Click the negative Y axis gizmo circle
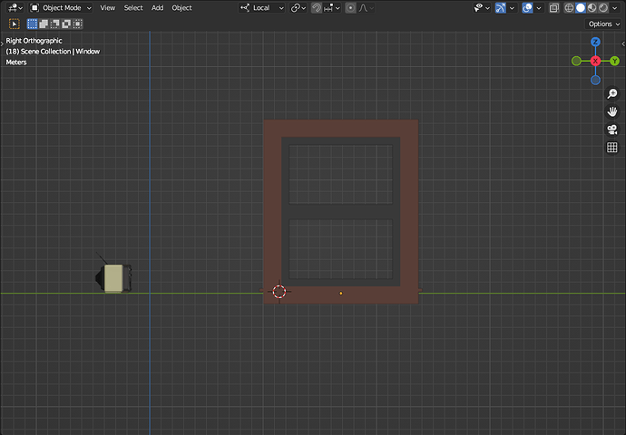Viewport: 626px width, 435px height. coord(576,61)
